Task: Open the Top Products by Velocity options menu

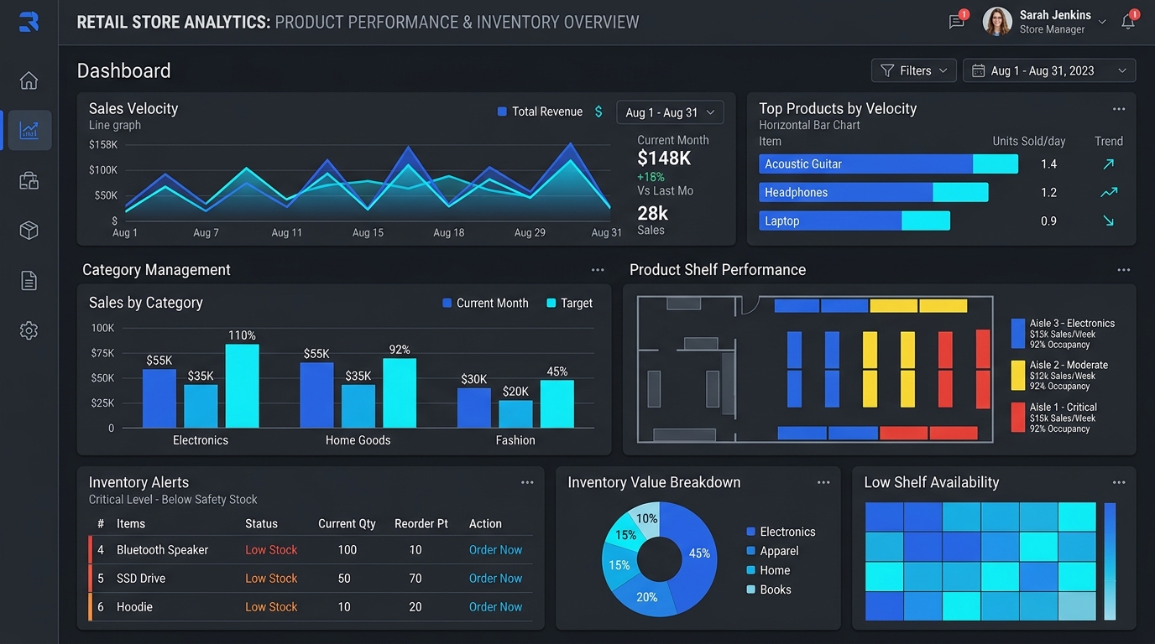Action: (x=1119, y=109)
